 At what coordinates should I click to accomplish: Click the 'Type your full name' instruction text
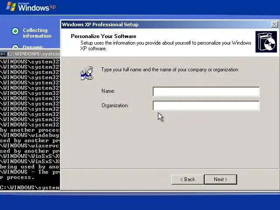tap(170, 70)
